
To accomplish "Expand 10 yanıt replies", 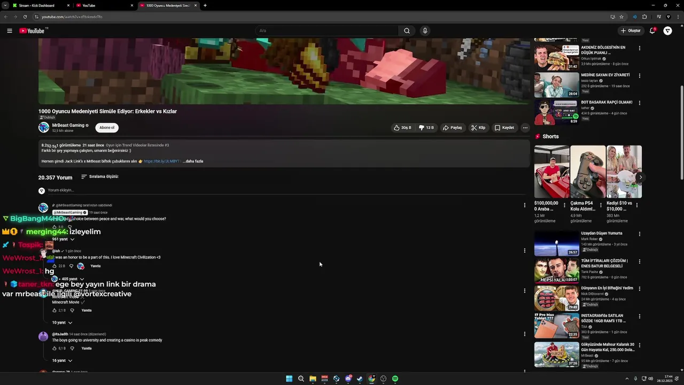I will 62,322.
